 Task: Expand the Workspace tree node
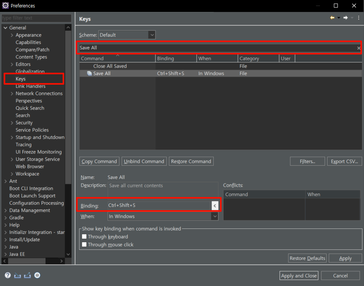[x=12, y=174]
